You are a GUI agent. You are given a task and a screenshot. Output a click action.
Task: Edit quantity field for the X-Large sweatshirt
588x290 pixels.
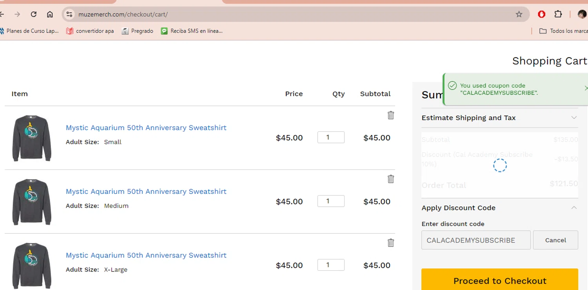331,265
